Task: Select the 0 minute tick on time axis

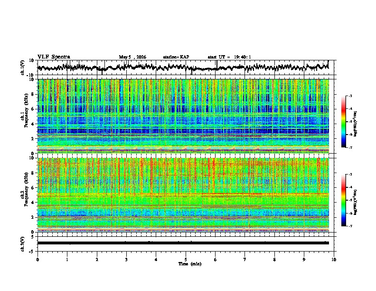Action: [x=38, y=260]
